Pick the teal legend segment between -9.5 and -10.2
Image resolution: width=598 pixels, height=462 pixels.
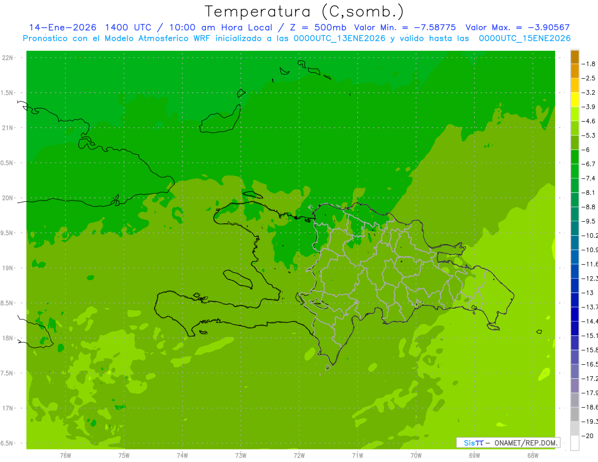pyautogui.click(x=575, y=228)
